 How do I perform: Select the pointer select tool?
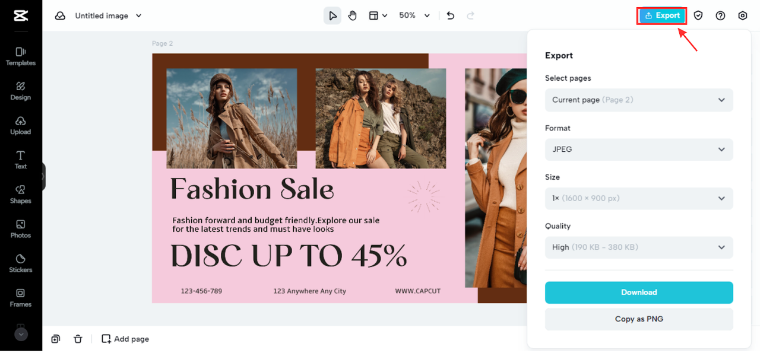pos(332,16)
